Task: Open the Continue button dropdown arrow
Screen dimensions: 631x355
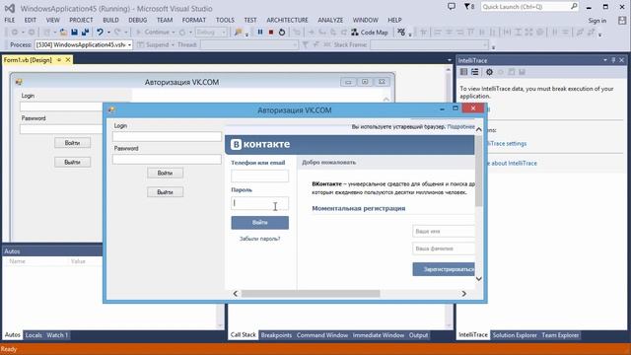Action: click(174, 33)
